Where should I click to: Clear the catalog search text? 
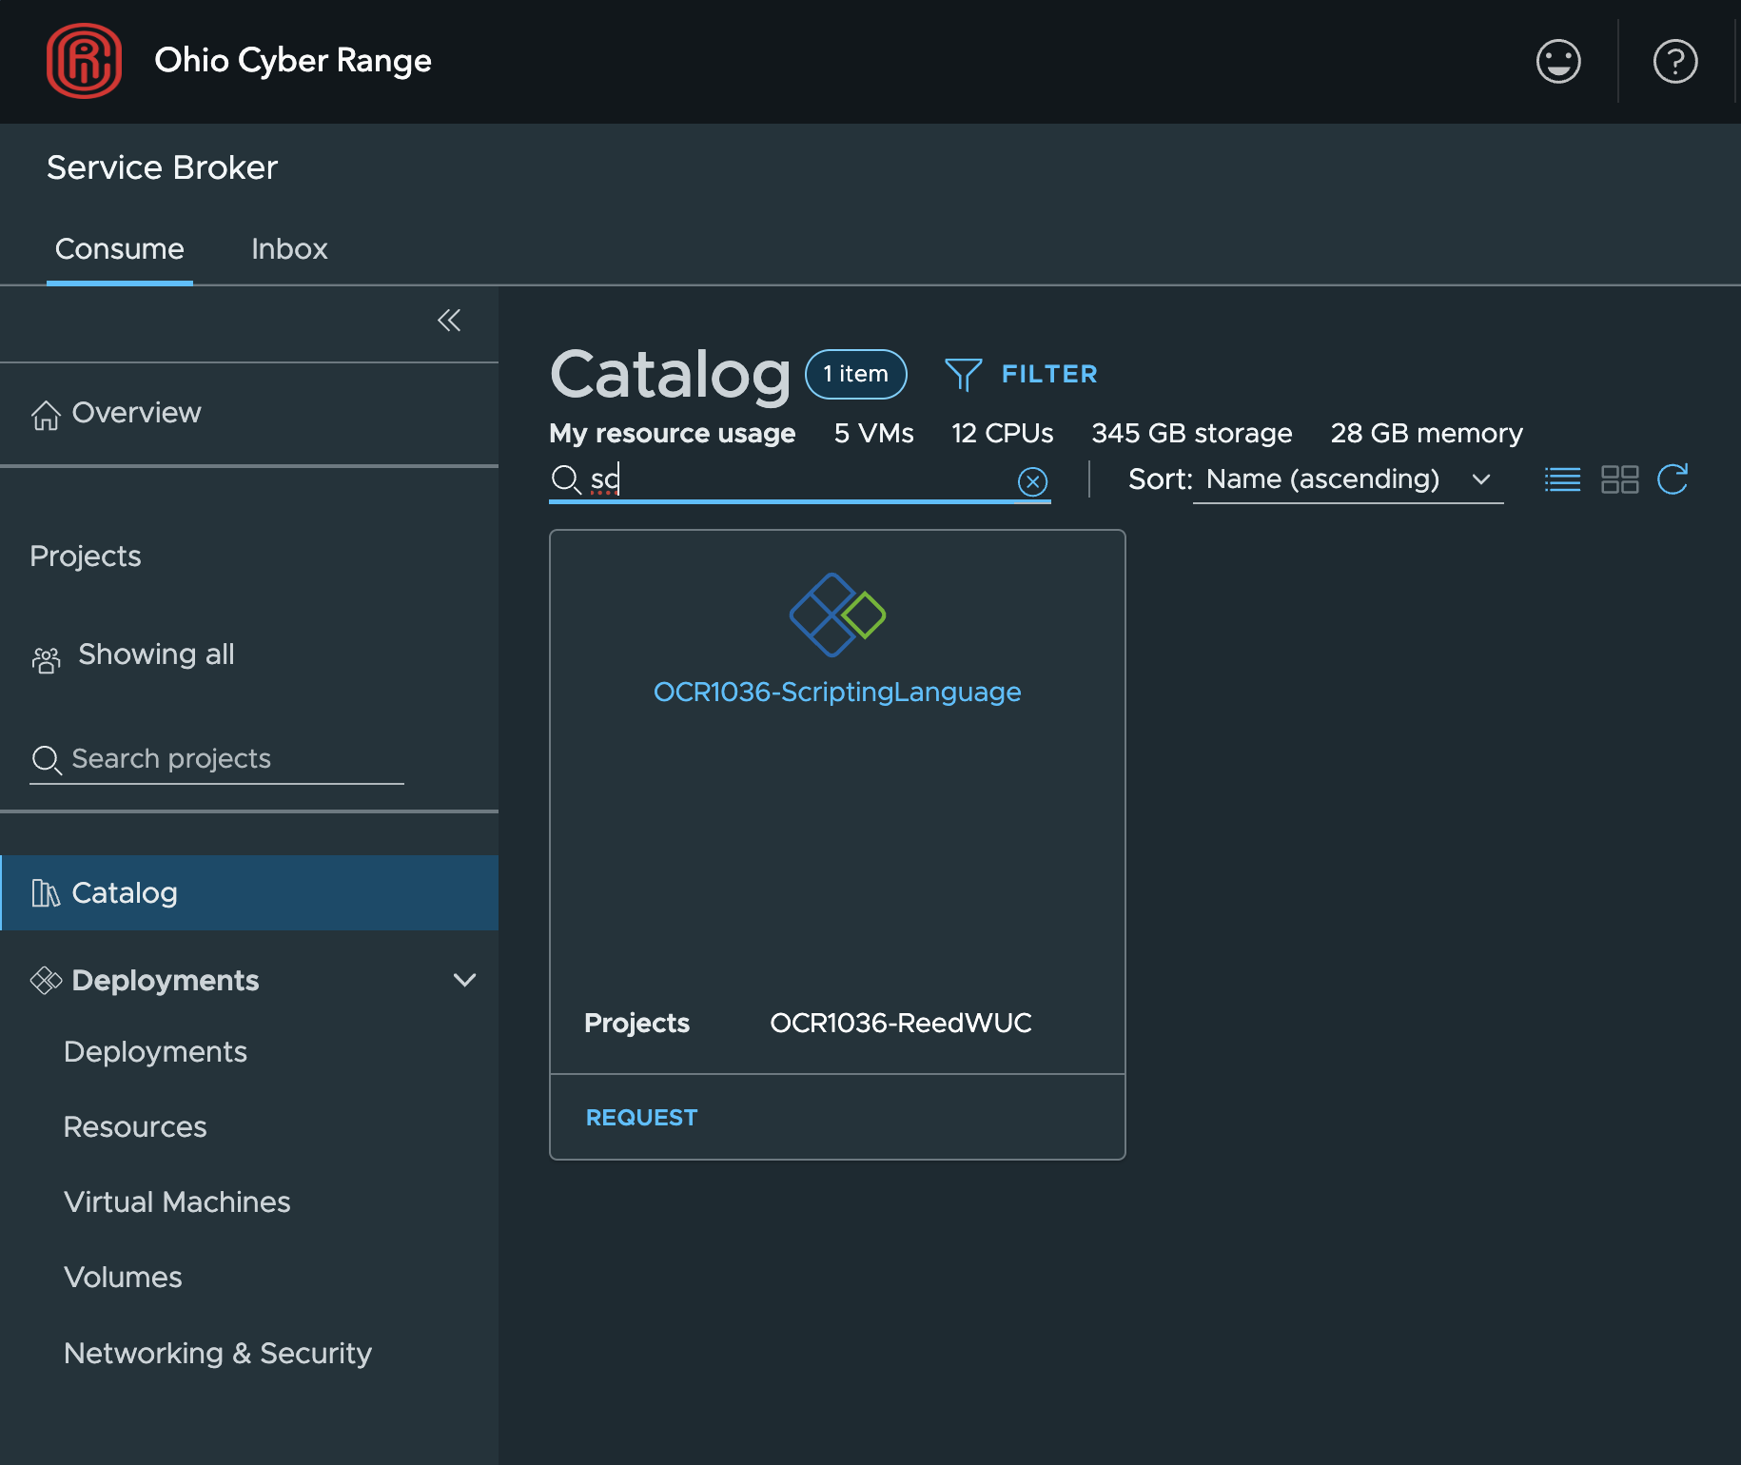point(1032,481)
